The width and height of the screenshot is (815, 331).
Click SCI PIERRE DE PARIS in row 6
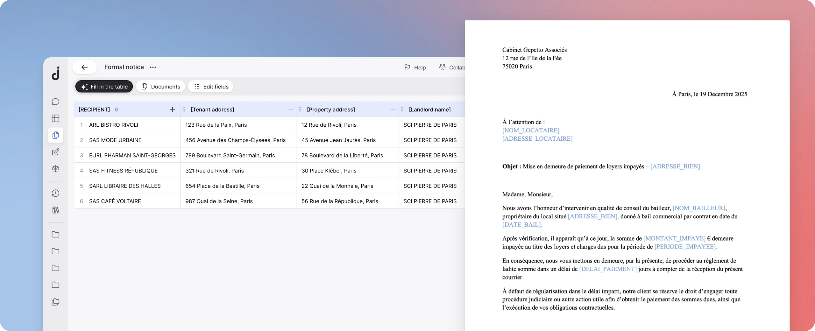click(432, 201)
